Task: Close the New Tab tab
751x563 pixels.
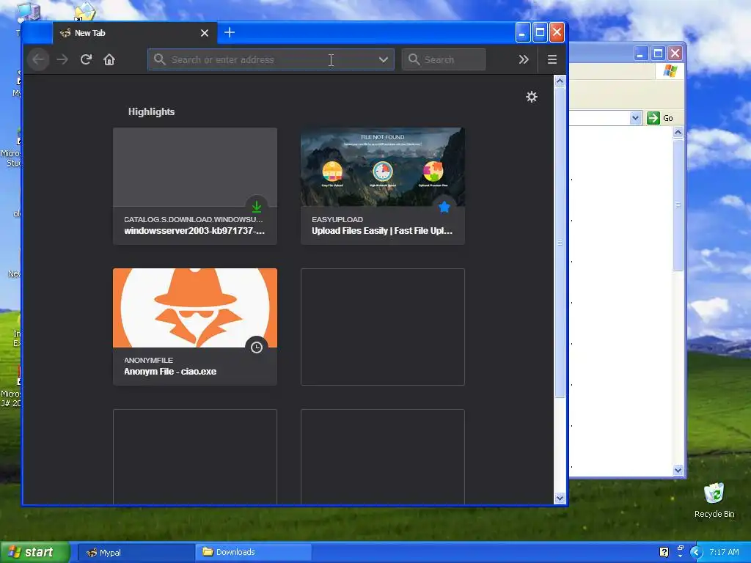Action: [x=205, y=33]
